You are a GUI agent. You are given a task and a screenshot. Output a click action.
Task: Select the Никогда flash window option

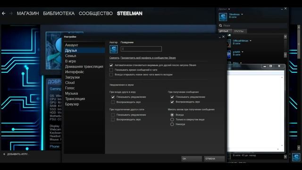pyautogui.click(x=172, y=124)
